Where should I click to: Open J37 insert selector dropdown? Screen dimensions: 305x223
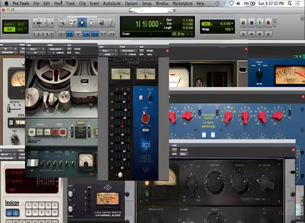click(x=36, y=53)
